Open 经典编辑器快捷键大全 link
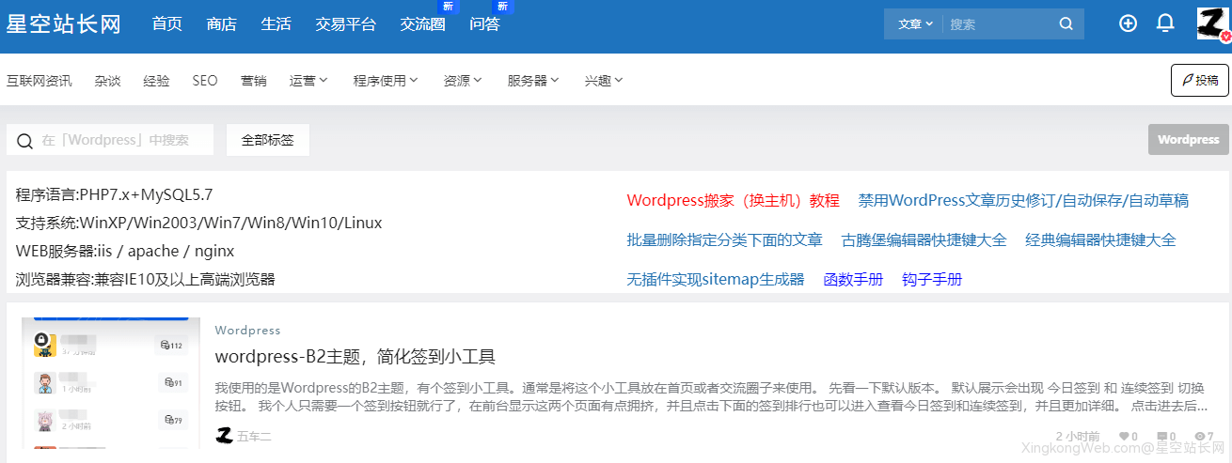Screen dimensions: 1232x463 click(1101, 239)
